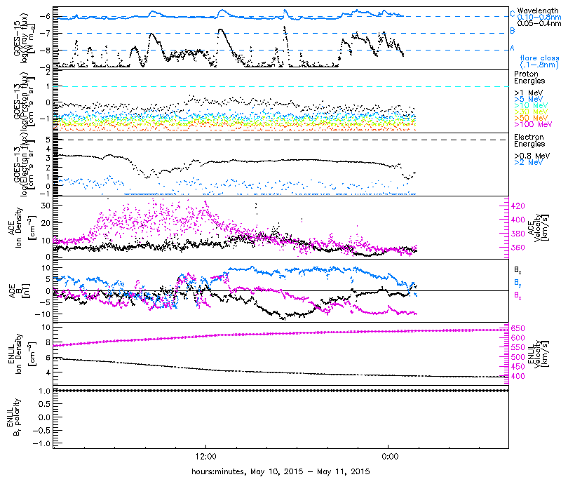Select the '>1 MeV' proton legend entry
The width and height of the screenshot is (561, 477).
pyautogui.click(x=529, y=93)
